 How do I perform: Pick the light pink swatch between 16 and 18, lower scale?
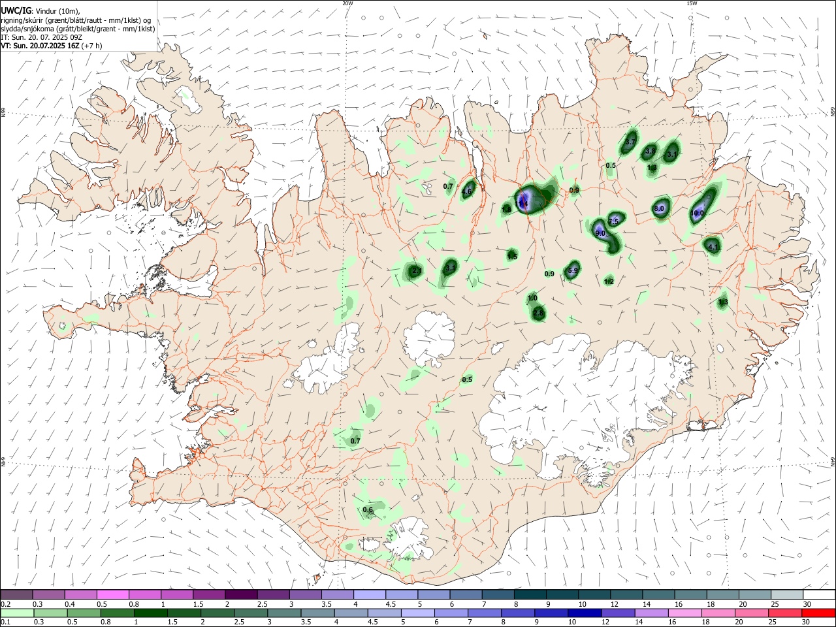click(x=684, y=613)
